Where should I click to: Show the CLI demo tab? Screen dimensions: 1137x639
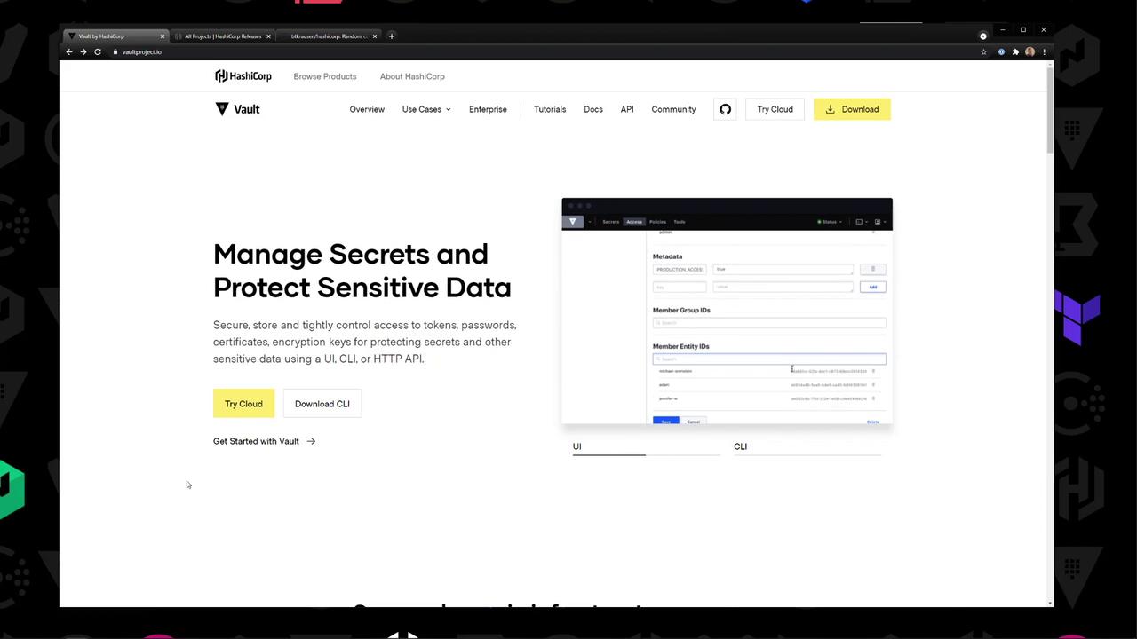807,446
